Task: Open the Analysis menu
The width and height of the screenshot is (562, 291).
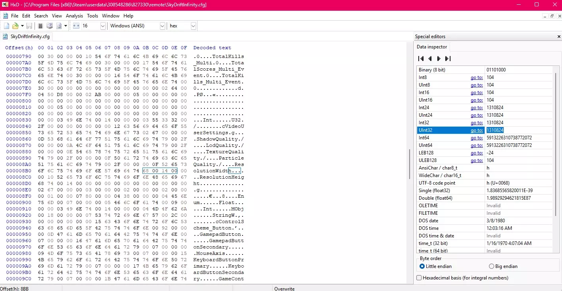Action: [x=75, y=16]
